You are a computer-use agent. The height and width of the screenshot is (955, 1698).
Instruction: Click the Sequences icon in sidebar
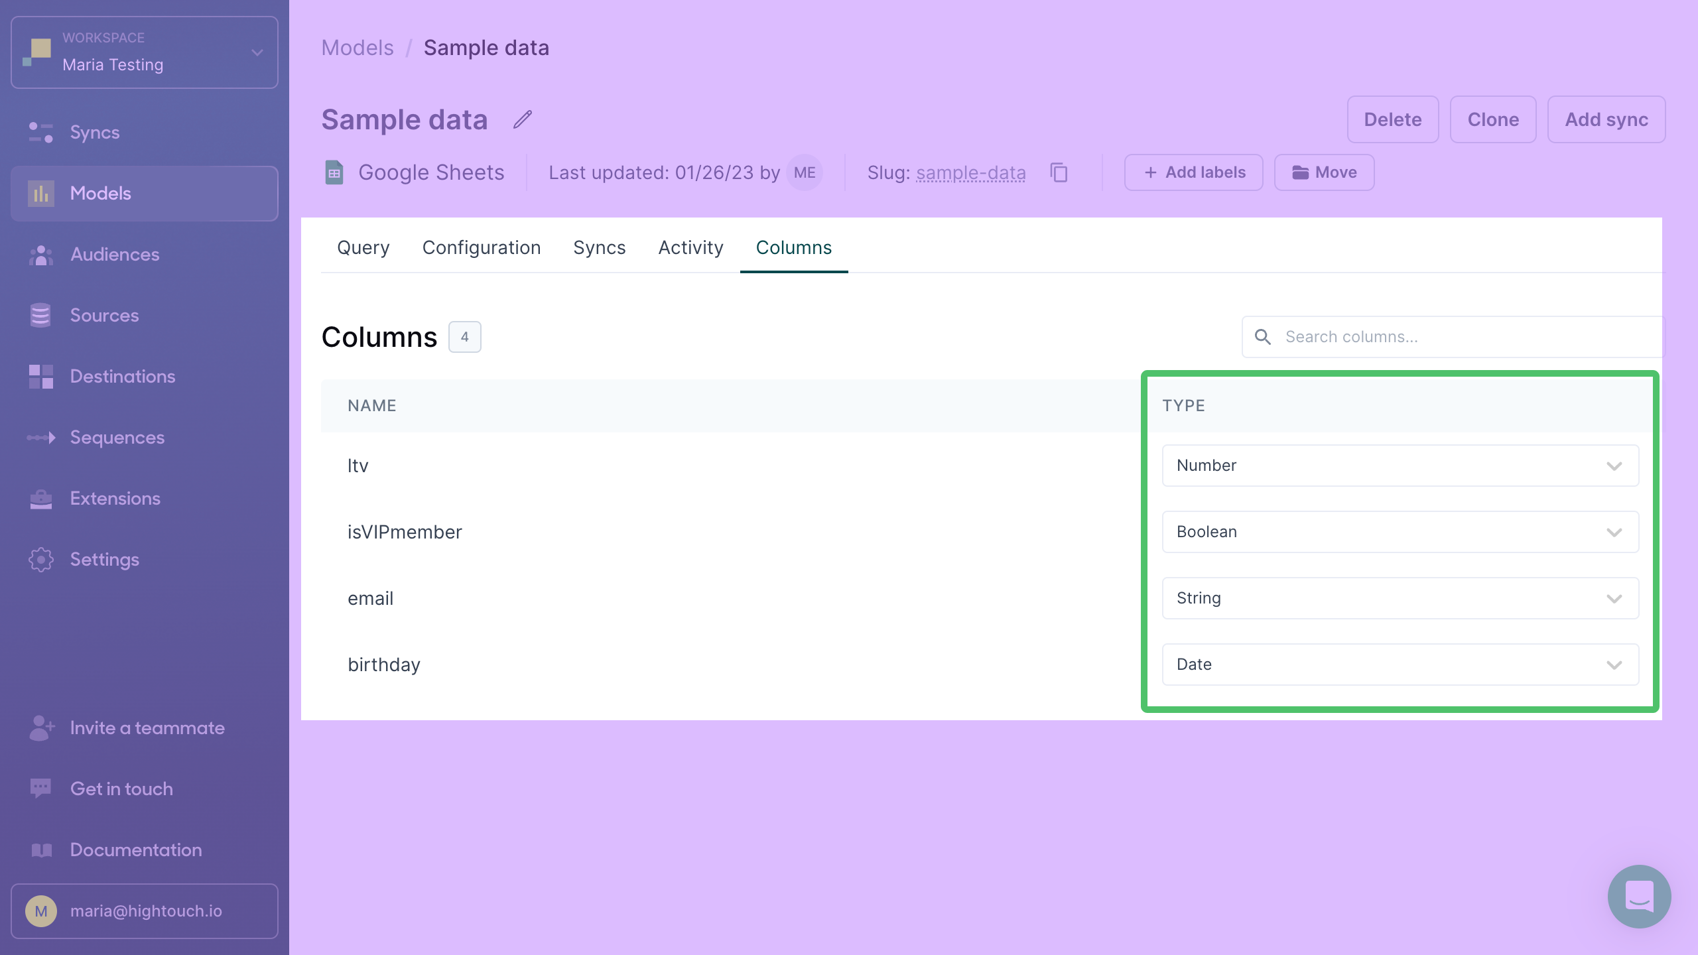[42, 437]
